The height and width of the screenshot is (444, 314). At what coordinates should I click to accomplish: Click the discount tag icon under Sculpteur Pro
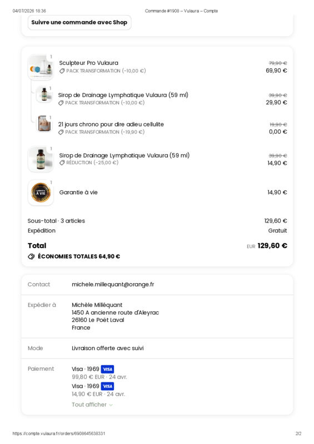click(62, 71)
